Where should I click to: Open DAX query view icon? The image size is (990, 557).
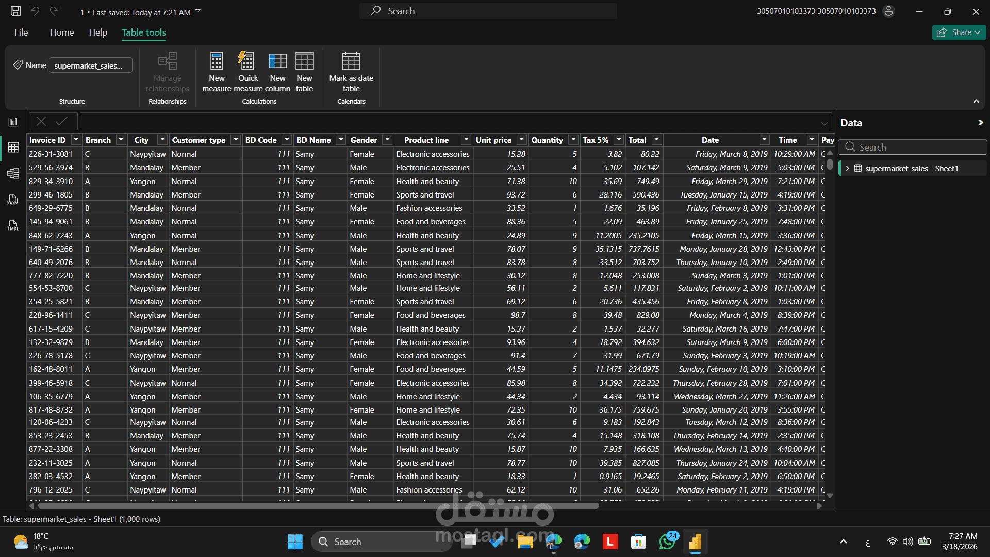[x=13, y=200]
